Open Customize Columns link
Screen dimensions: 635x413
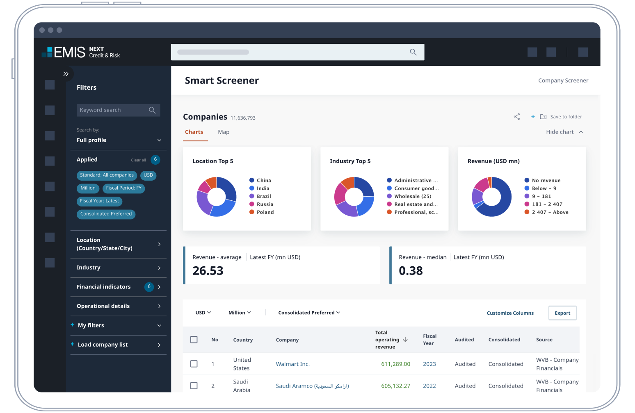point(510,313)
